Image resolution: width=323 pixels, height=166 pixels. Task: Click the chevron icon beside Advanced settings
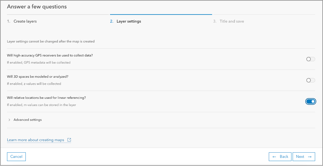click(x=9, y=120)
